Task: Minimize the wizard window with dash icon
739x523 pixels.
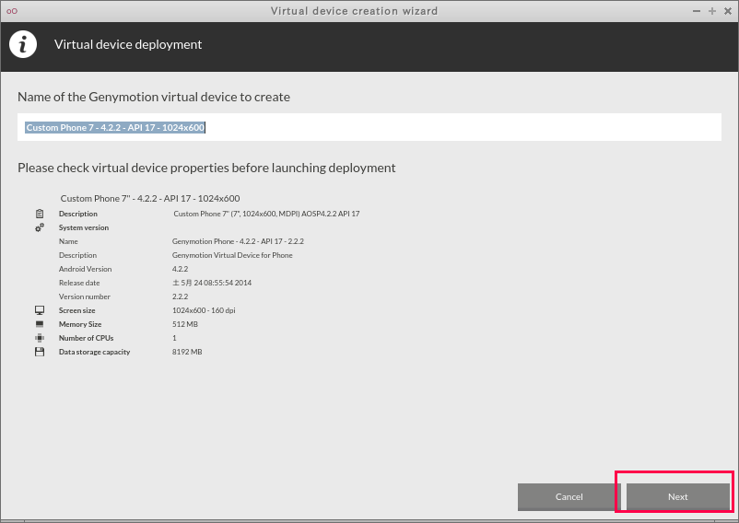Action: [696, 11]
